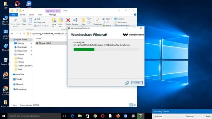Select This PC in the navigation pane
This screenshot has height=119, width=212.
pos(19,79)
